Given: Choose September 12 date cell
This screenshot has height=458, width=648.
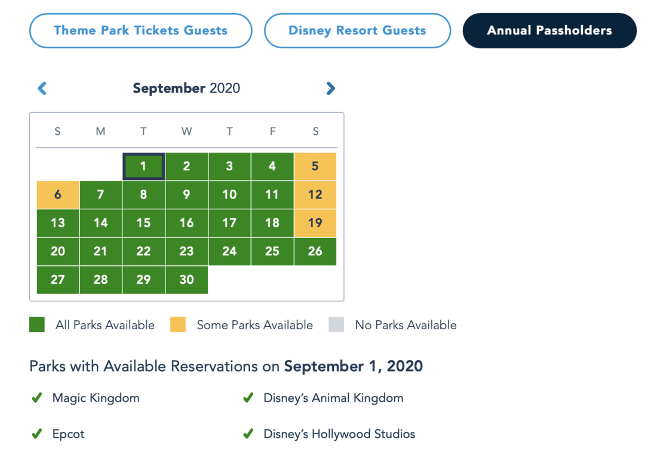Looking at the screenshot, I should (x=315, y=195).
